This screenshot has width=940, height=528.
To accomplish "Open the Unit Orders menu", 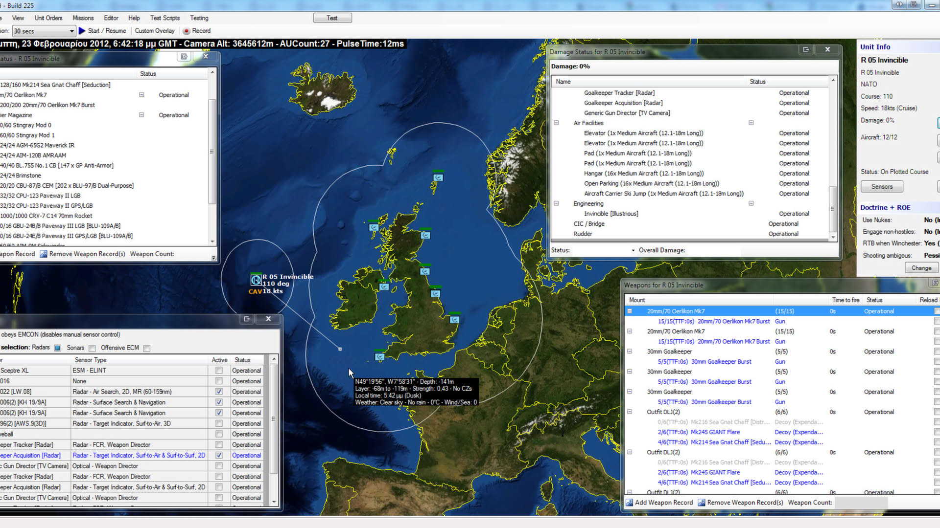I will tap(48, 18).
